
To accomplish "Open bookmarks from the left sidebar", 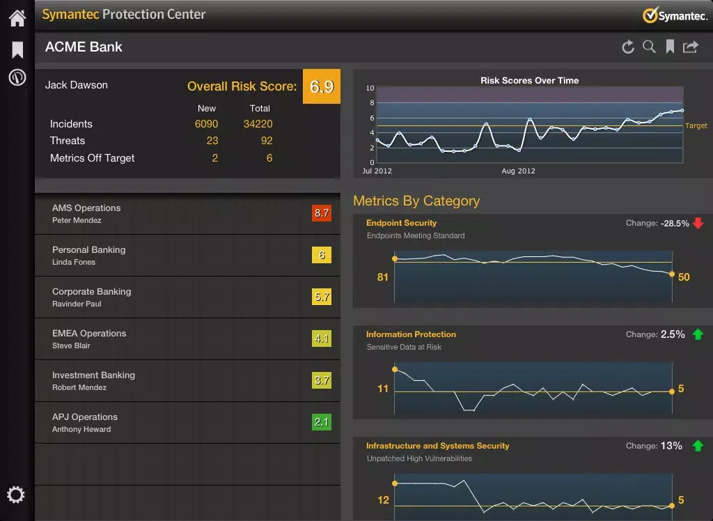I will (x=17, y=49).
